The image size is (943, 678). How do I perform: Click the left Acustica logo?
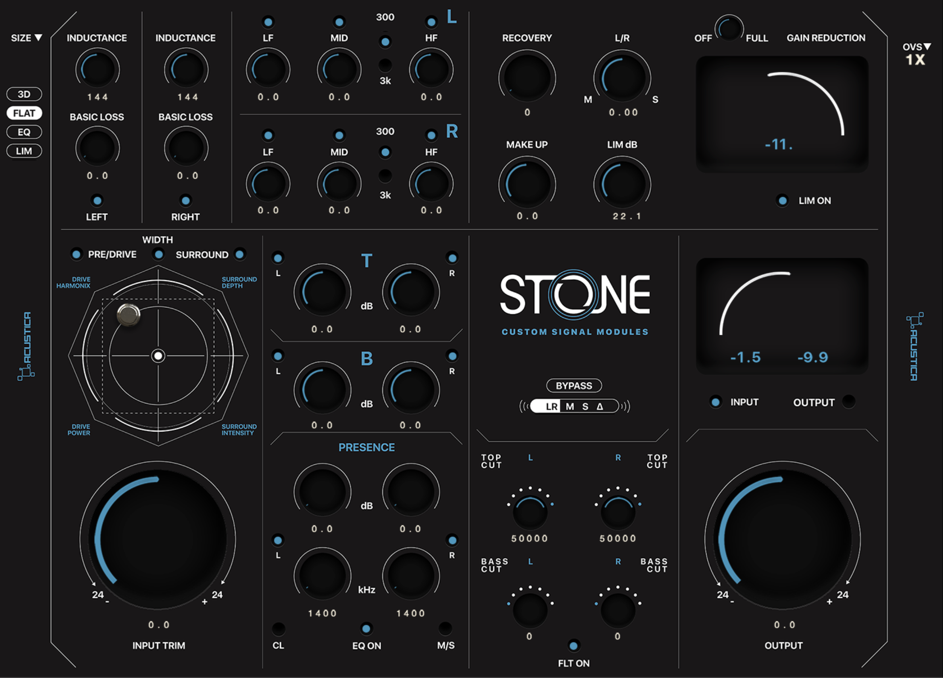click(26, 346)
